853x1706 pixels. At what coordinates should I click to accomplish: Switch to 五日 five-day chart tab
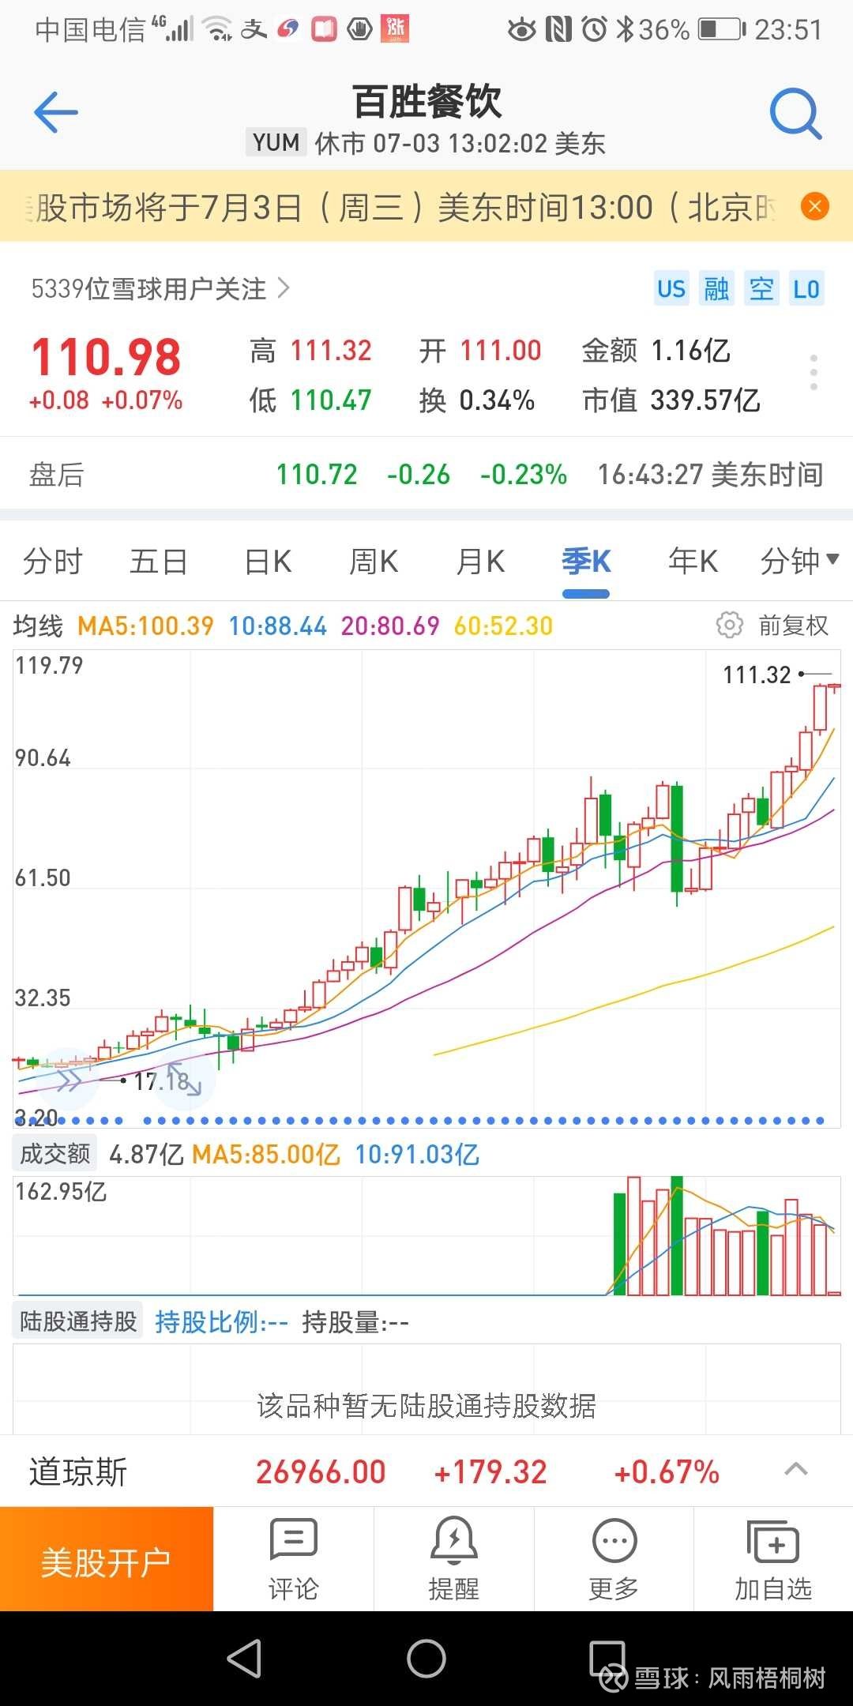click(x=159, y=562)
